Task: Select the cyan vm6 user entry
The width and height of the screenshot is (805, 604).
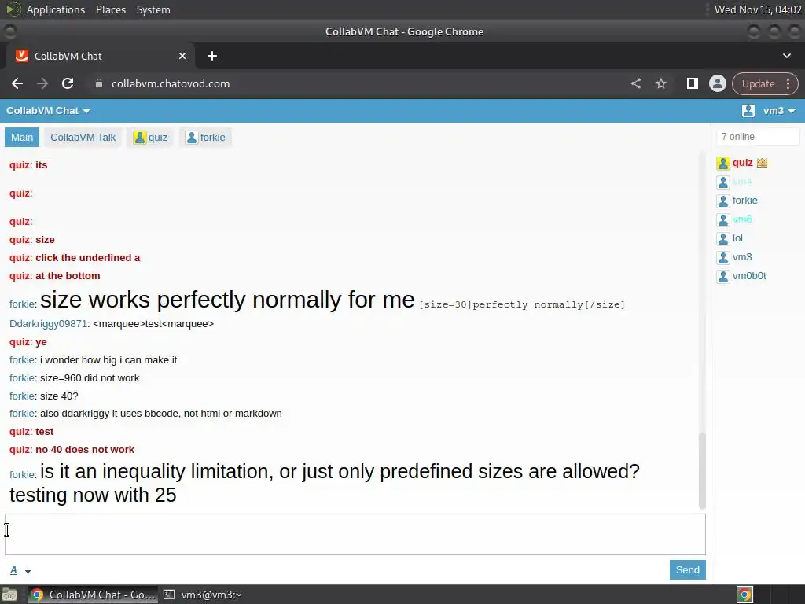Action: coord(742,219)
